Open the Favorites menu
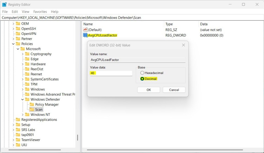The height and width of the screenshot is (153, 264). click(x=40, y=12)
